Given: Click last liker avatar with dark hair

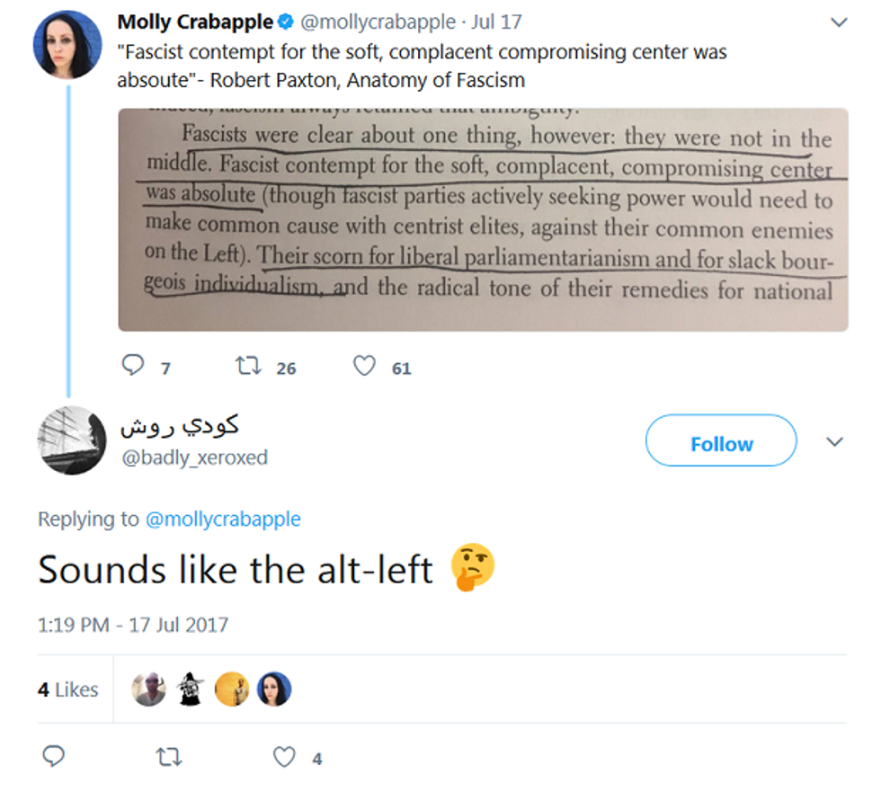Looking at the screenshot, I should 273,689.
